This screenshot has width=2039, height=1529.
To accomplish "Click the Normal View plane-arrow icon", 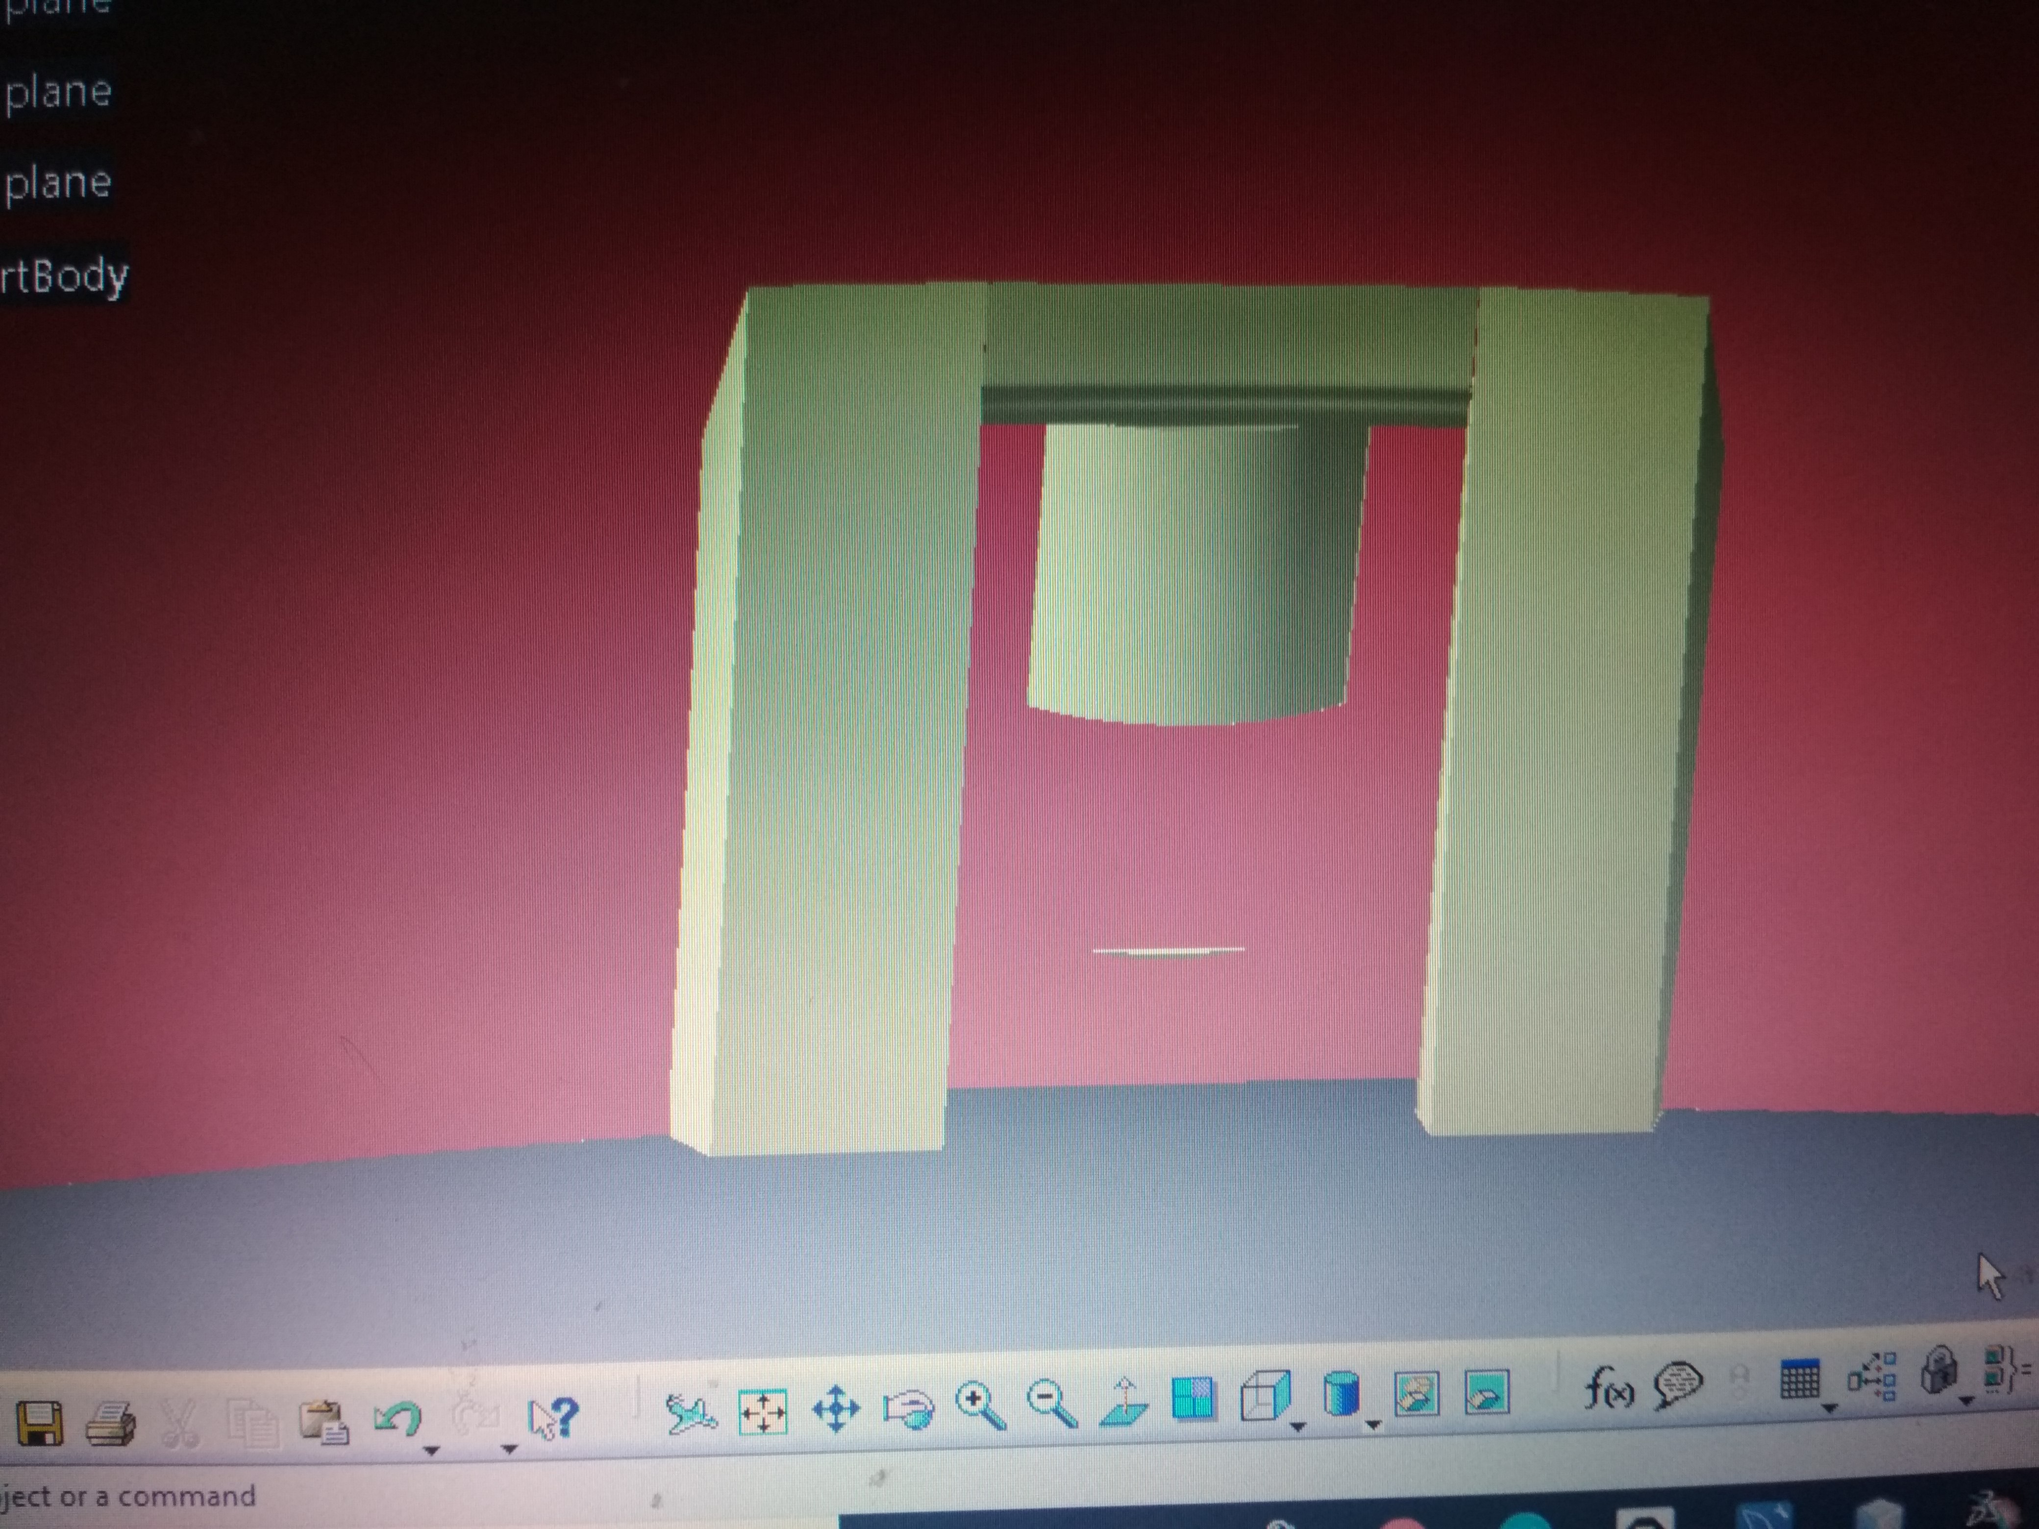I will coord(1124,1403).
